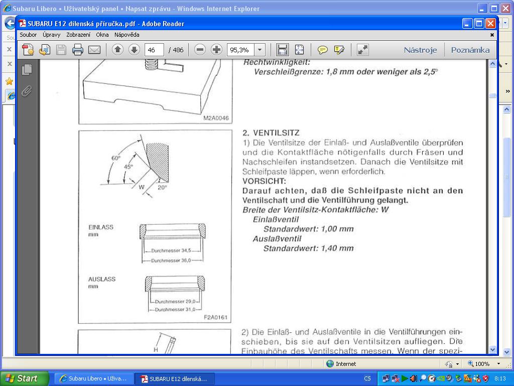Viewport: 514px width, 386px height.
Task: Click the greyed-out floppy disk save icon
Action: pyautogui.click(x=61, y=50)
